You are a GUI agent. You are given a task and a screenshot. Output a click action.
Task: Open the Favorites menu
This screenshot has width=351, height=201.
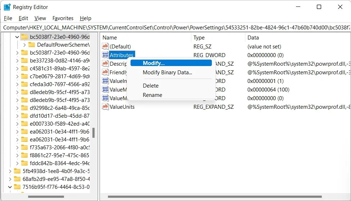63,18
